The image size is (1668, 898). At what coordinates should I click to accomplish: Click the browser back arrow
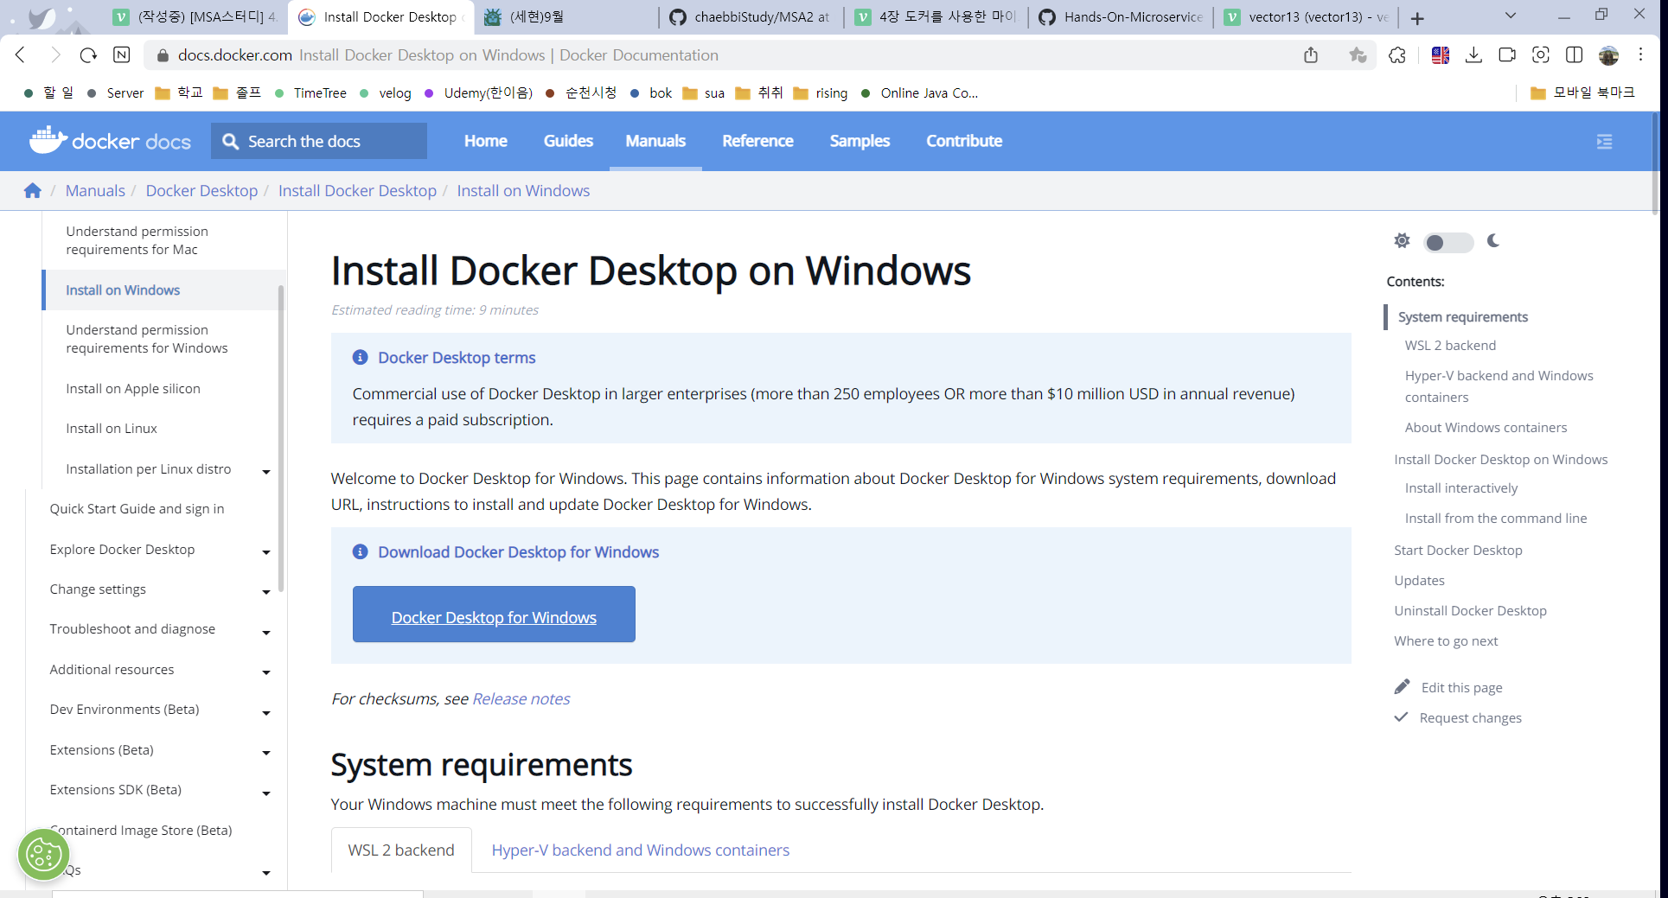pyautogui.click(x=21, y=55)
